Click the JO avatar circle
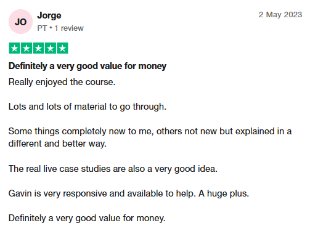Screen dimensions: 310x231 [x=20, y=22]
